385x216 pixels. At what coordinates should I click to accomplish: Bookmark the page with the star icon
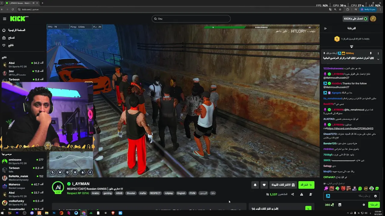[x=340, y=9]
